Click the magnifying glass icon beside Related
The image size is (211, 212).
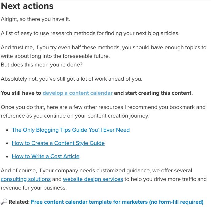4,202
